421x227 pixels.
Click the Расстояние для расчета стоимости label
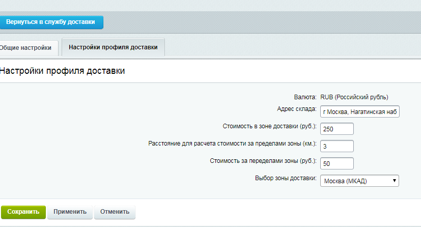tap(232, 144)
